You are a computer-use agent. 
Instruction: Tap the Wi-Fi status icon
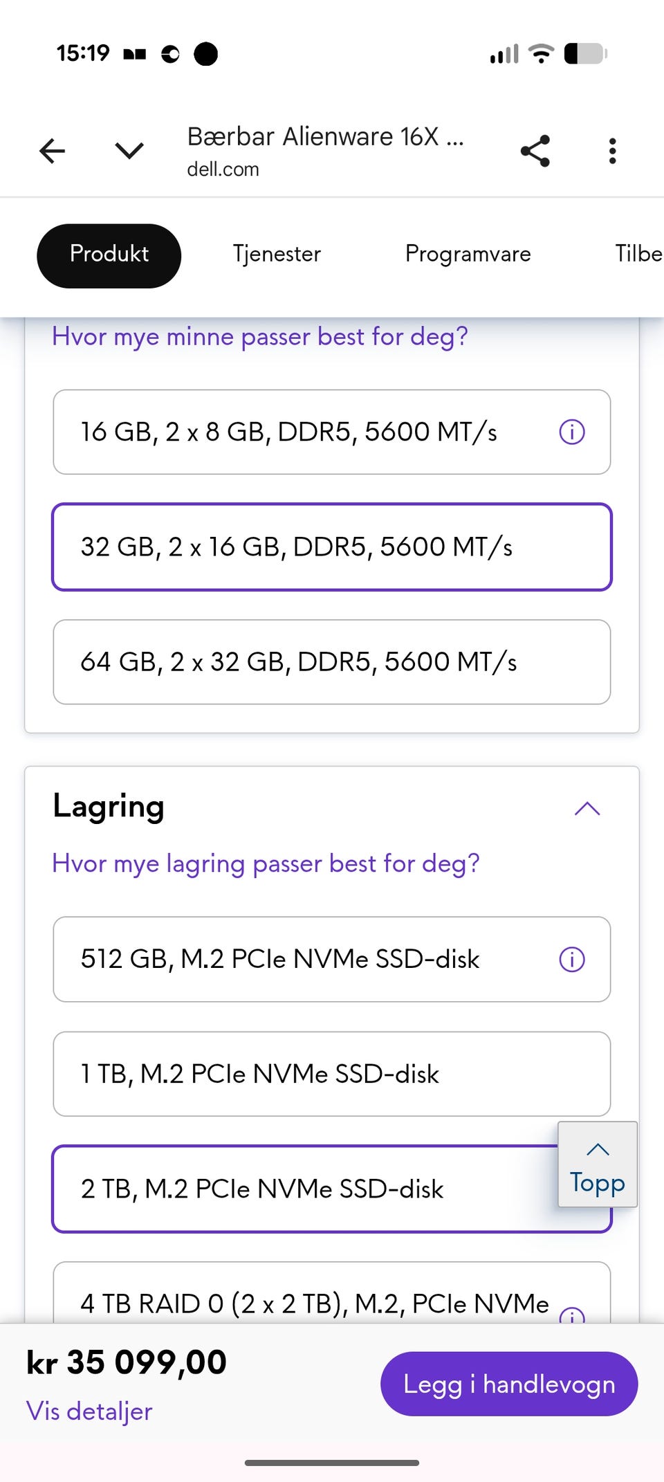(541, 53)
